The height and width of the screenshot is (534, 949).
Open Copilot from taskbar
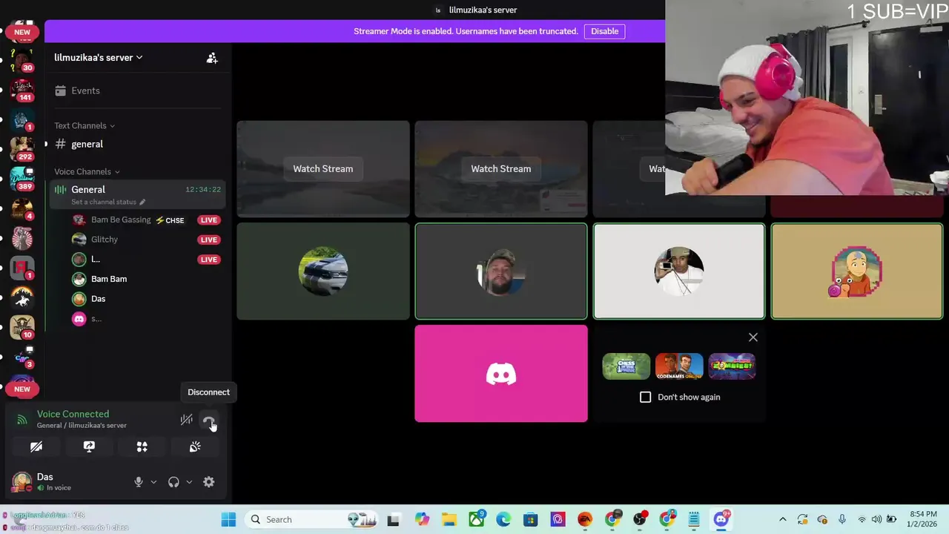pos(422,519)
